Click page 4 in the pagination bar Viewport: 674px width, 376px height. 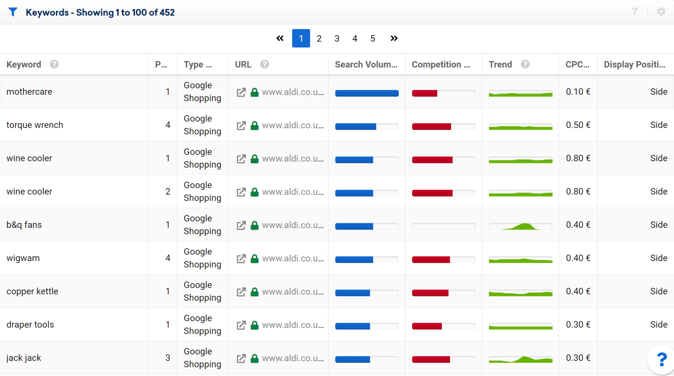pyautogui.click(x=354, y=39)
